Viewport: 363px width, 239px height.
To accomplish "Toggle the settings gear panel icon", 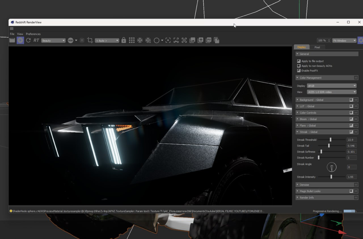I will 360,40.
